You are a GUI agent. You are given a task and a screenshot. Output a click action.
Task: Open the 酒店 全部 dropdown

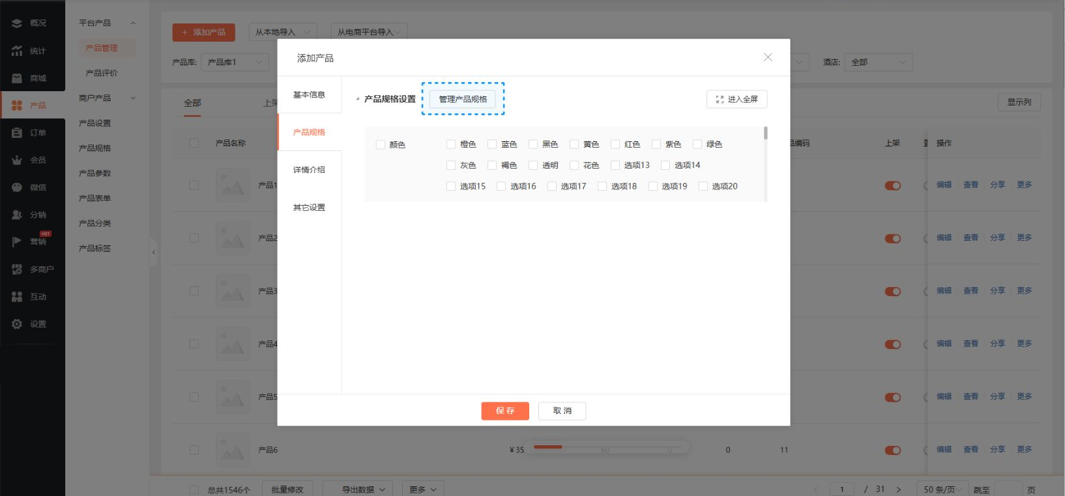(879, 62)
